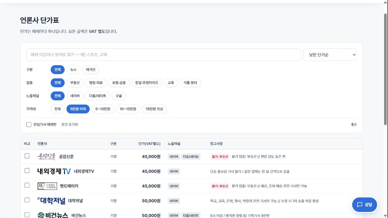This screenshot has height=218, width=388.
Task: Select 전체 in the 가격대 row
Action: (x=58, y=109)
